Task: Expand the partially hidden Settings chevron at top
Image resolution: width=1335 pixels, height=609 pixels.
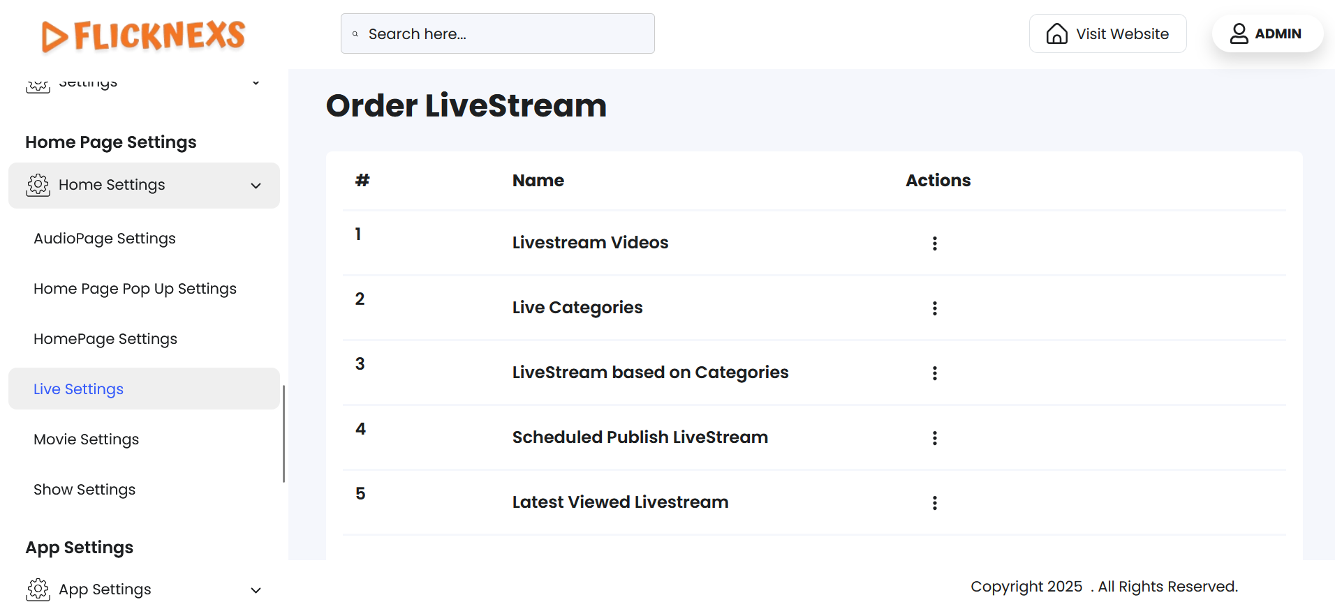Action: 256,83
